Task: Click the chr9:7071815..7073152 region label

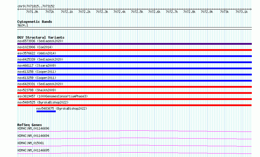Action: click(36, 6)
